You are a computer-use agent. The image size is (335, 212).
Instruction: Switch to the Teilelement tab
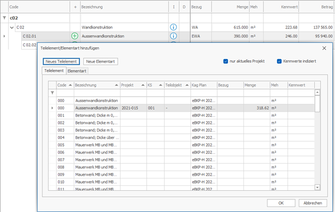click(x=54, y=71)
